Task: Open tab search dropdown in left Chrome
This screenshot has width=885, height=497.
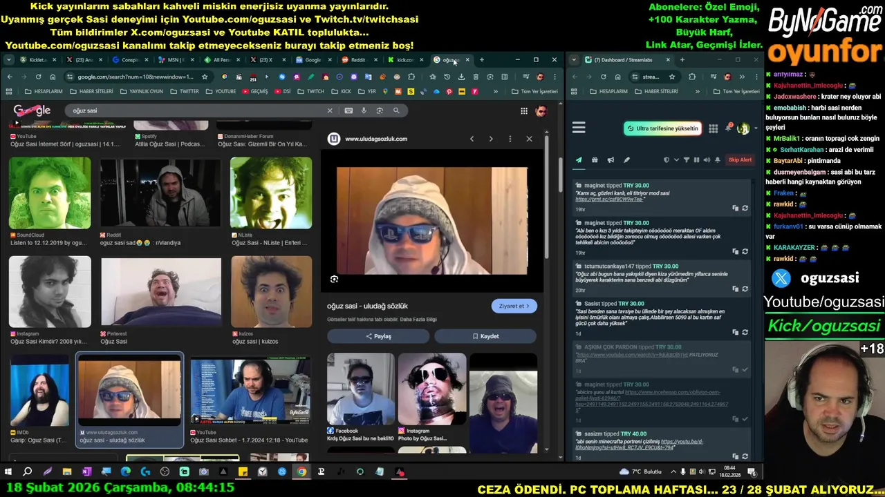Action: coord(9,60)
